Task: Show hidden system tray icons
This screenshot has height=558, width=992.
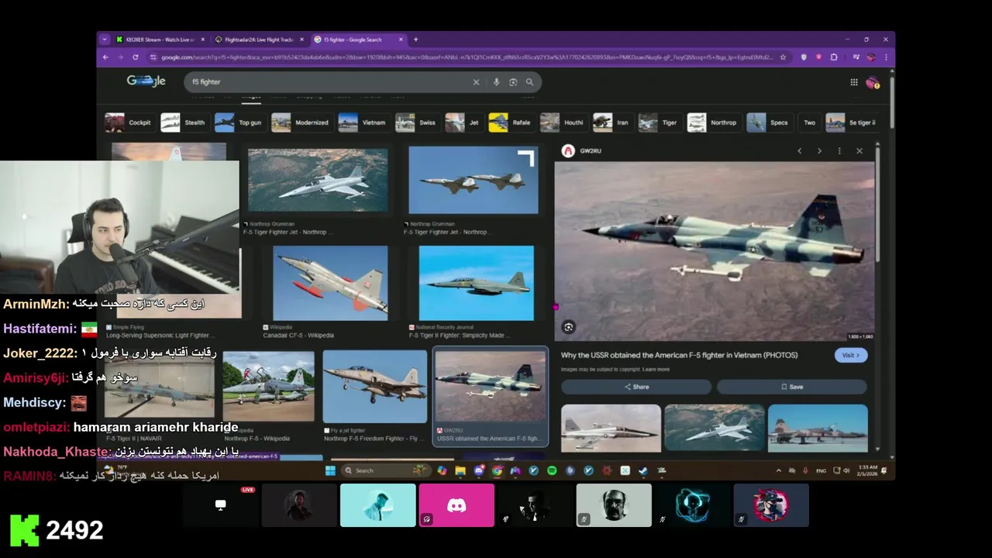Action: click(779, 470)
